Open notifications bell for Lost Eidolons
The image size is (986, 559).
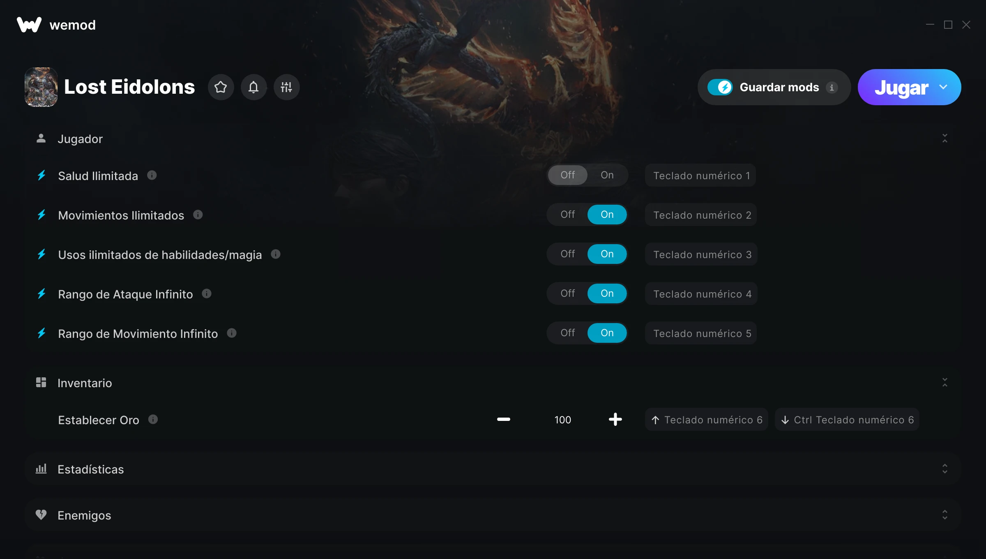[253, 87]
